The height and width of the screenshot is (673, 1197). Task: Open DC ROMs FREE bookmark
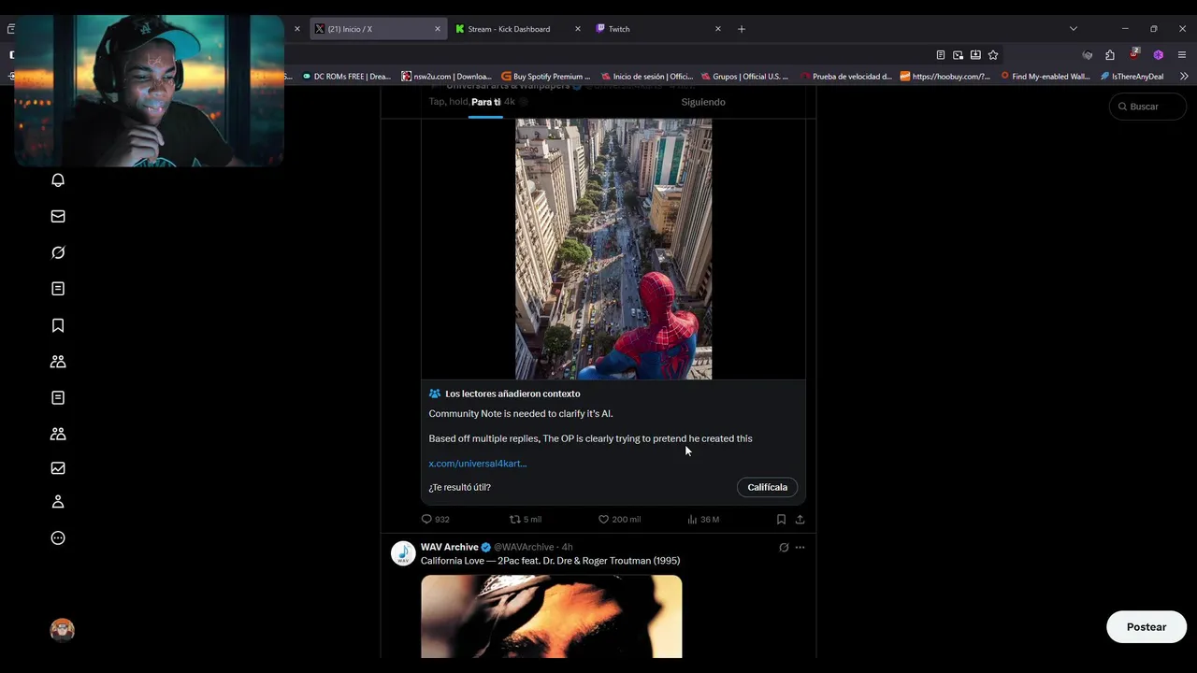click(x=347, y=77)
